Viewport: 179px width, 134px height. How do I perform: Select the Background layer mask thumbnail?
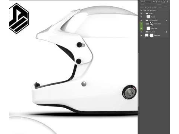tap(152, 35)
